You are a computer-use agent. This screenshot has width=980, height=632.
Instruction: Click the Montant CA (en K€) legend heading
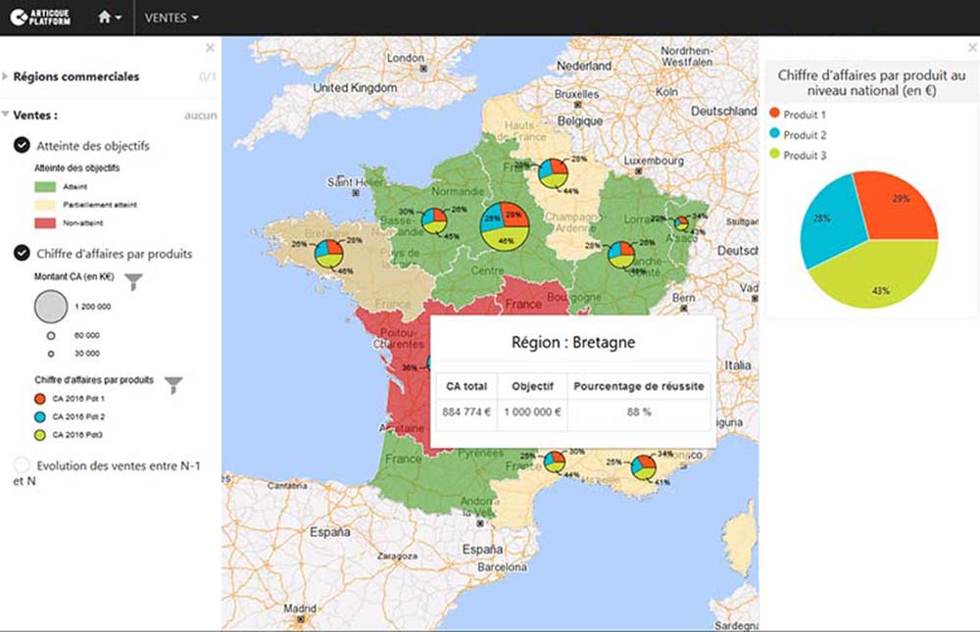click(x=74, y=276)
